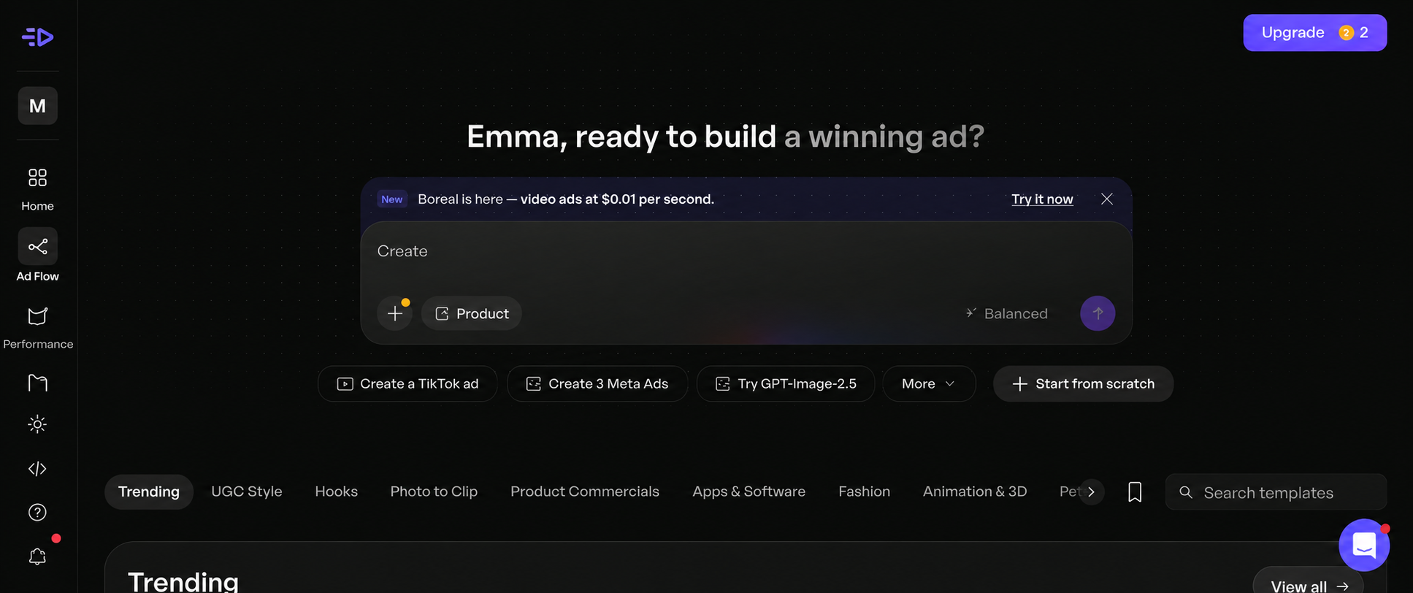The image size is (1413, 593).
Task: Open the Animation & 3D tab
Action: [x=975, y=491]
